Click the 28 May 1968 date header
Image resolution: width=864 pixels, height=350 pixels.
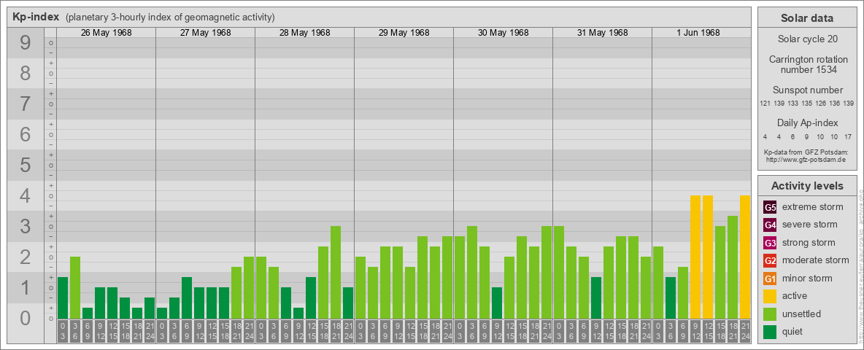(x=305, y=33)
